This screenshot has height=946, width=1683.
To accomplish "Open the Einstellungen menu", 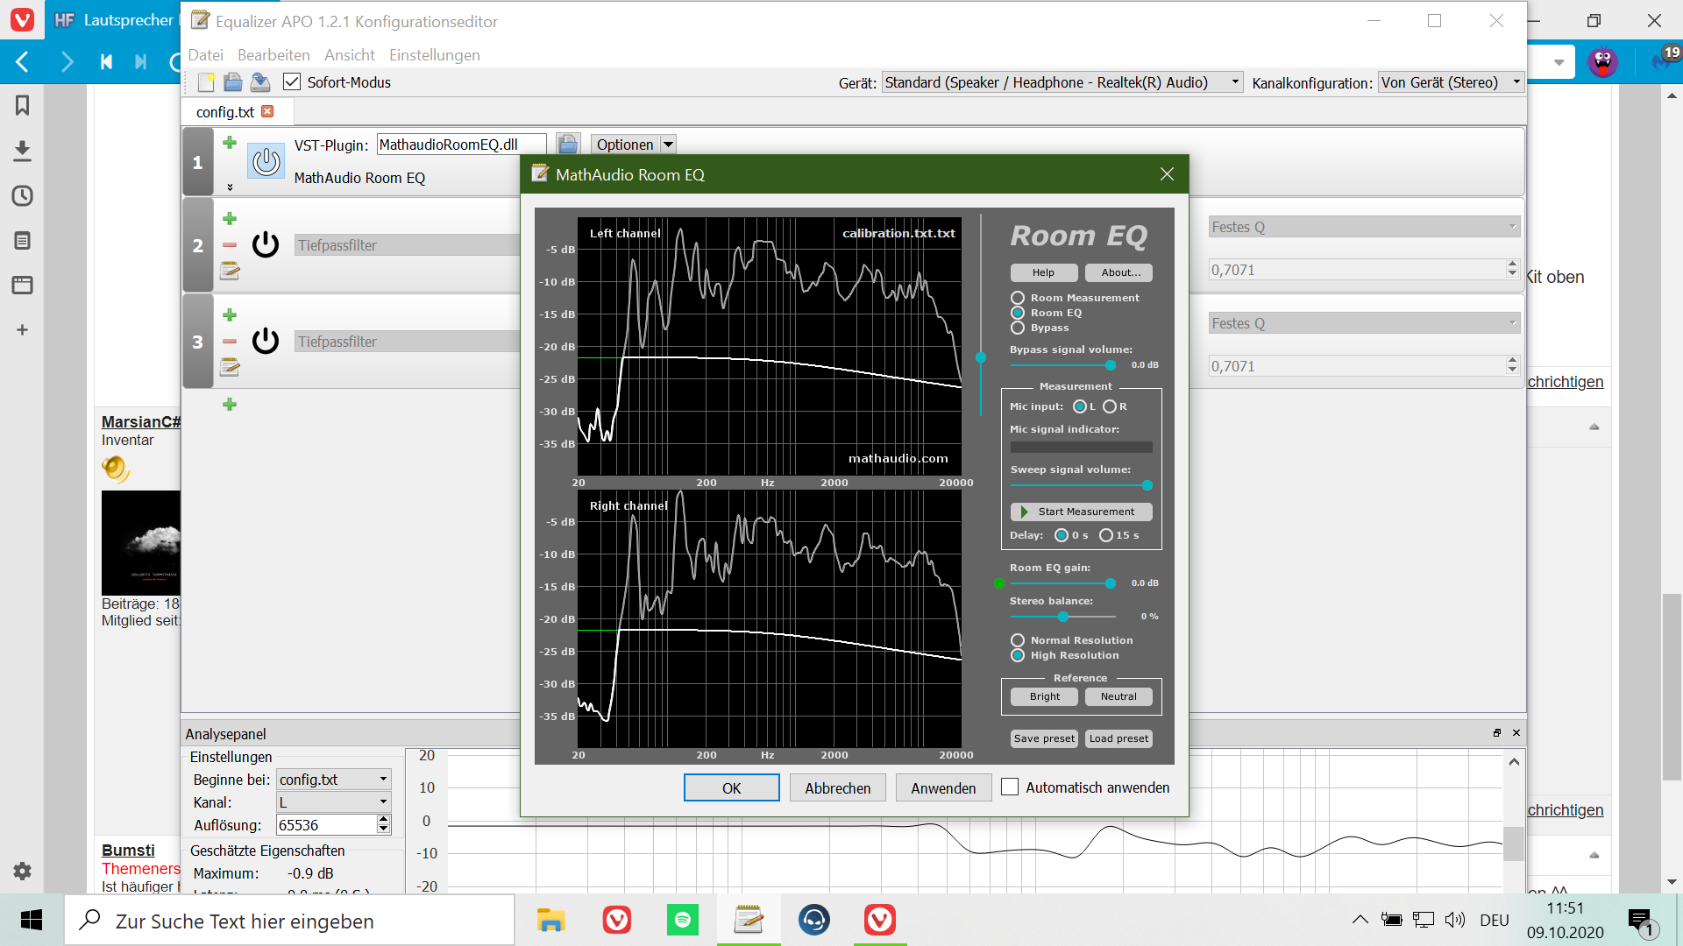I will pyautogui.click(x=434, y=55).
